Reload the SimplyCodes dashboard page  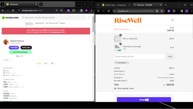pyautogui.click(x=13, y=11)
